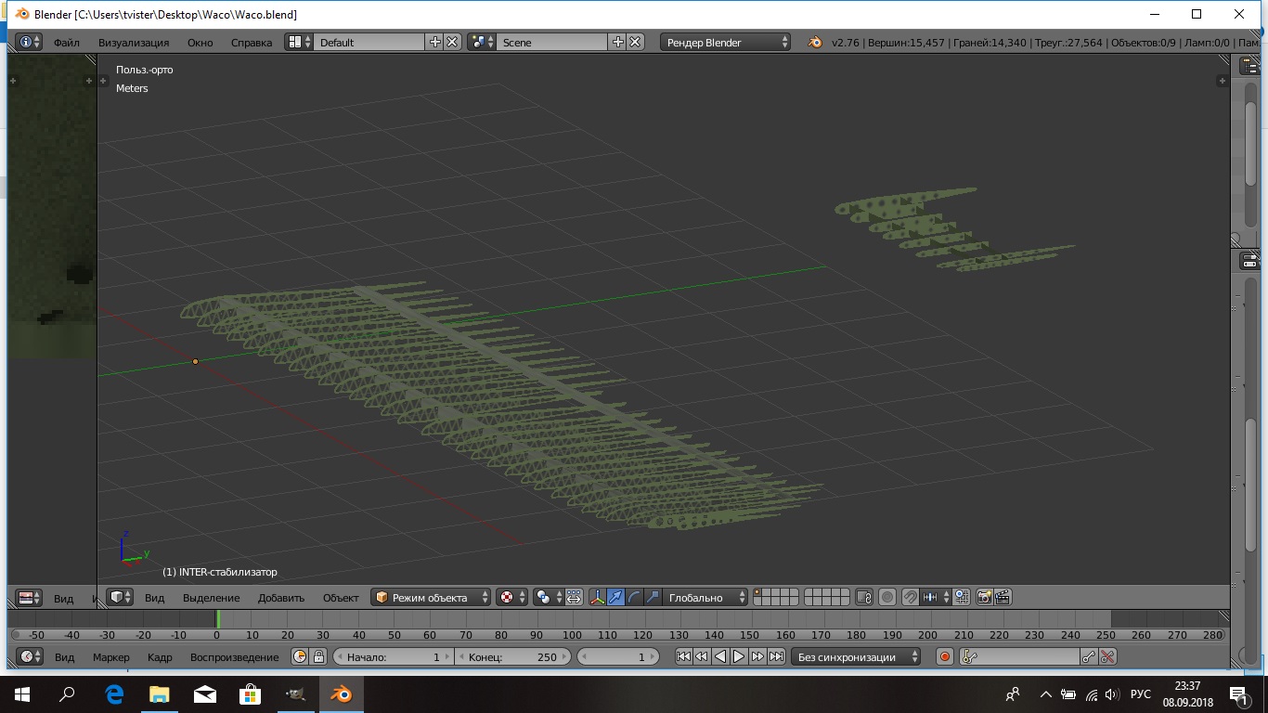Screen dimensions: 1268x713
Task: Toggle the 3D manipulator axes widget
Action: point(597,598)
